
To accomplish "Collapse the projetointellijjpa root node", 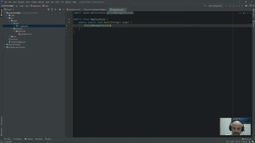I will pos(4,13).
